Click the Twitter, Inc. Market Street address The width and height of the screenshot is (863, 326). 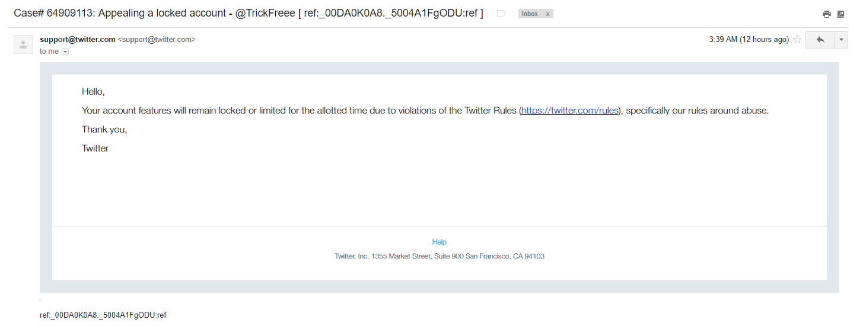click(439, 256)
